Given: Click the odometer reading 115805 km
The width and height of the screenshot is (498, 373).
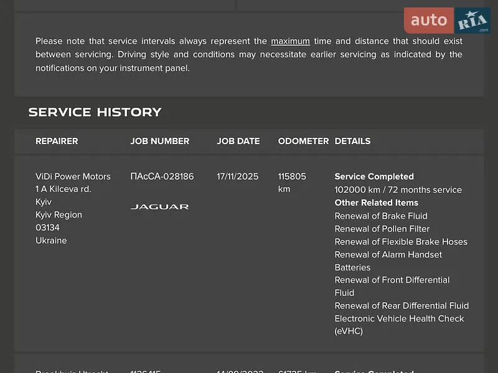Looking at the screenshot, I should [x=292, y=183].
